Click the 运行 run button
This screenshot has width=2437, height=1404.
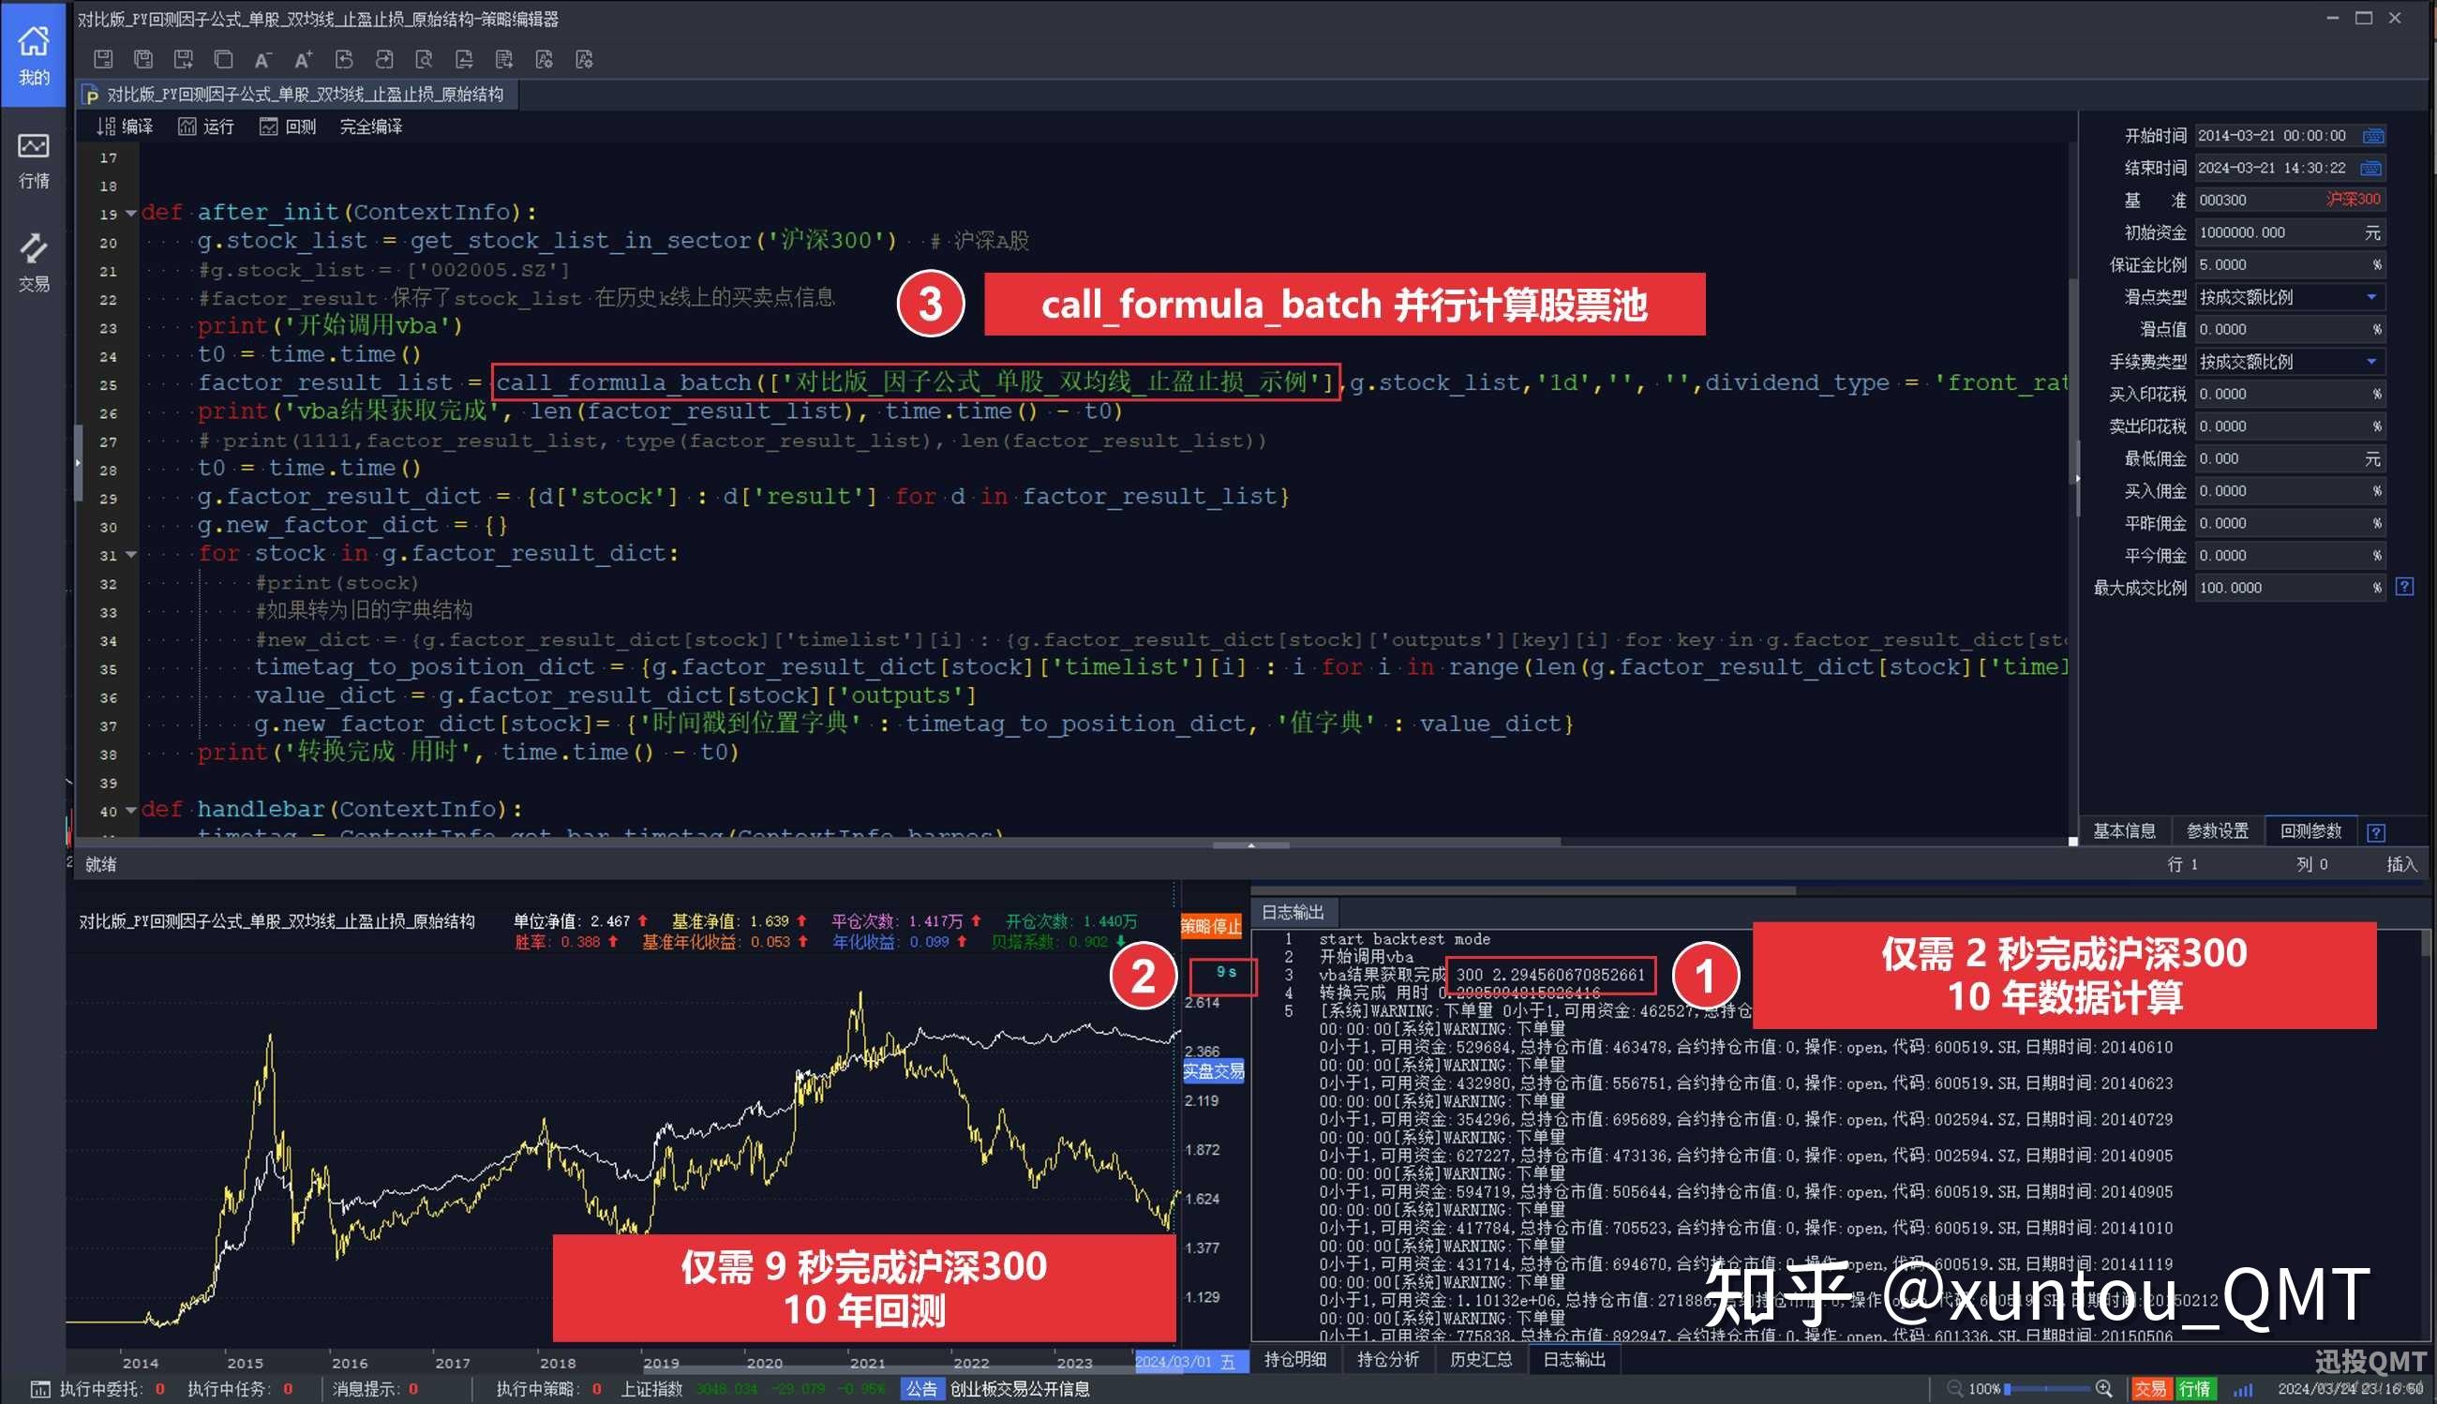point(206,127)
